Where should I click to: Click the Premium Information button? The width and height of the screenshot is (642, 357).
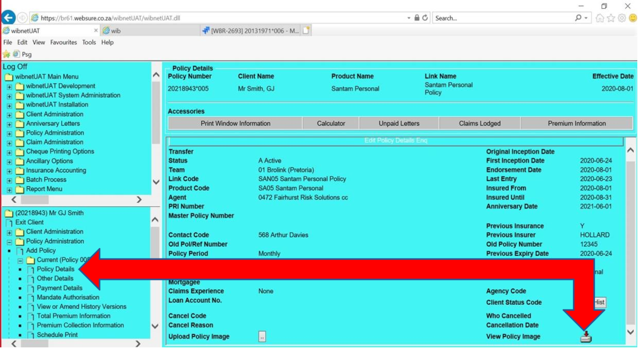coord(576,123)
